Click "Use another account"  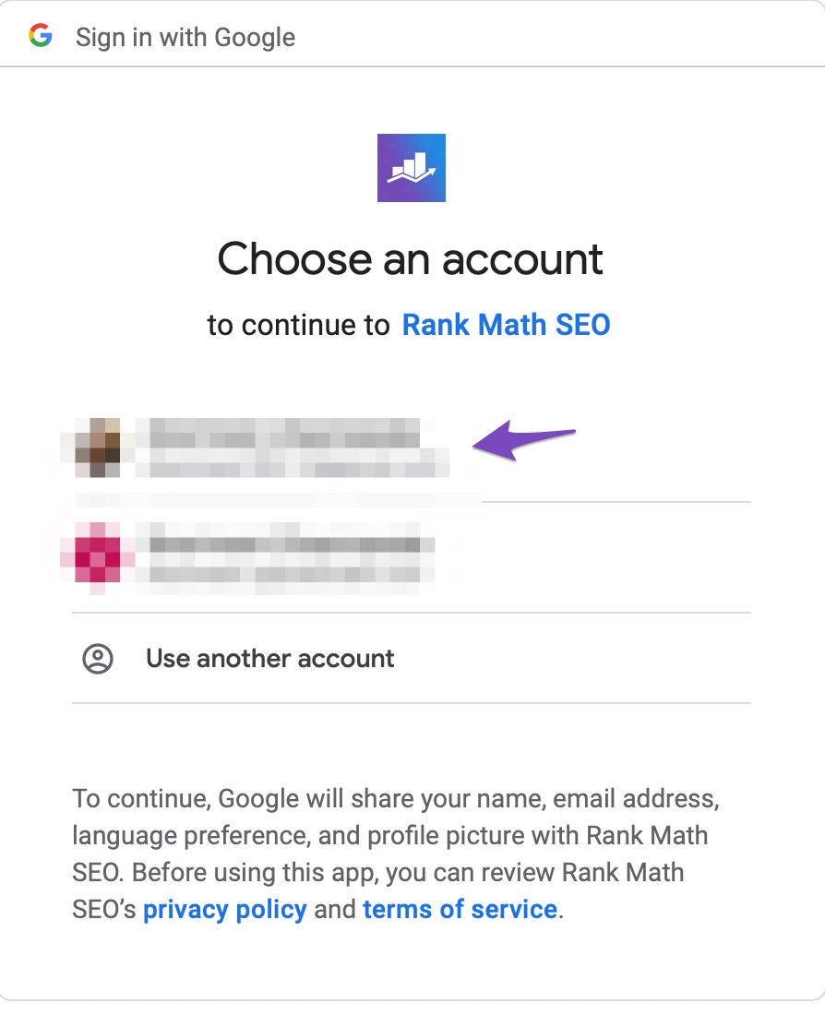coord(269,658)
